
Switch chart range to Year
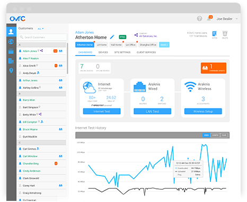(x=224, y=135)
